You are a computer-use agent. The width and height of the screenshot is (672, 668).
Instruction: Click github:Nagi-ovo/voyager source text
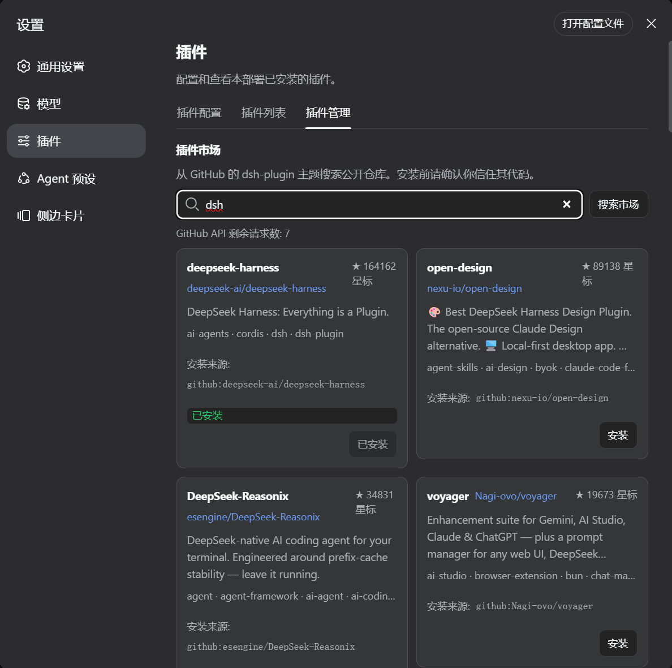(x=535, y=606)
